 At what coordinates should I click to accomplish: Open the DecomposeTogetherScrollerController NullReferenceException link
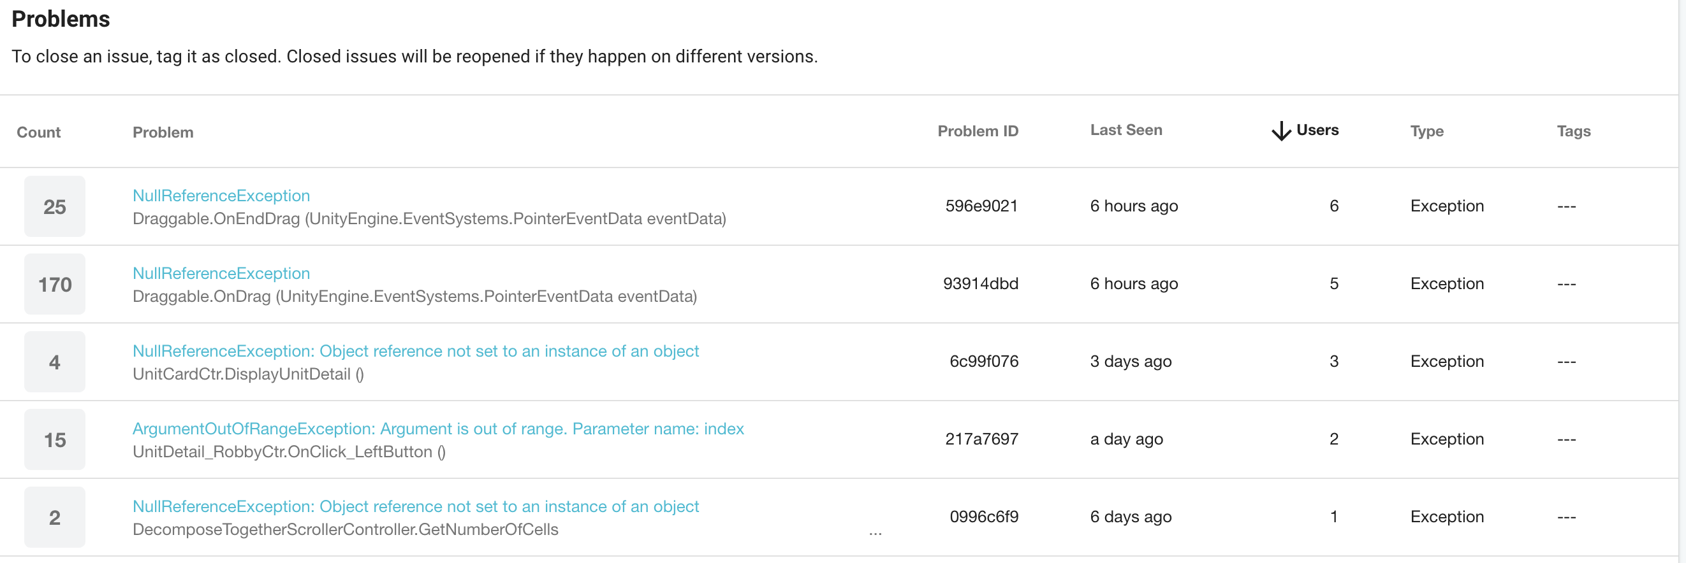[x=416, y=507]
